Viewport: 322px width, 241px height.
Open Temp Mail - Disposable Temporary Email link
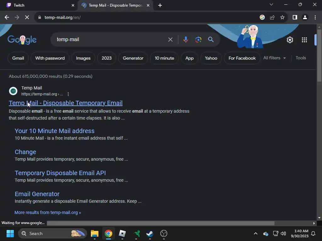[66, 103]
